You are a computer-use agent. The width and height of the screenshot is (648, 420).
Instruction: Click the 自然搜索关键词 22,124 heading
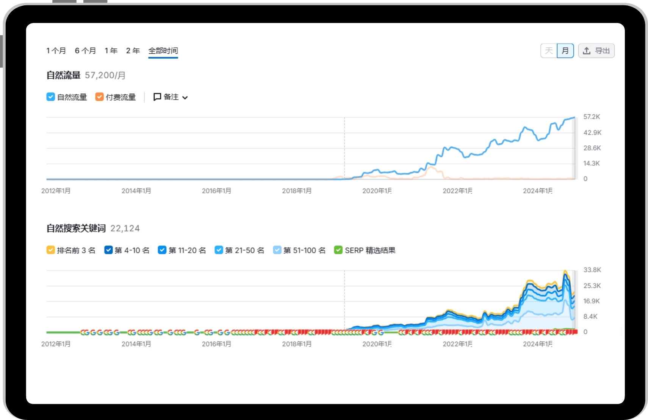93,228
